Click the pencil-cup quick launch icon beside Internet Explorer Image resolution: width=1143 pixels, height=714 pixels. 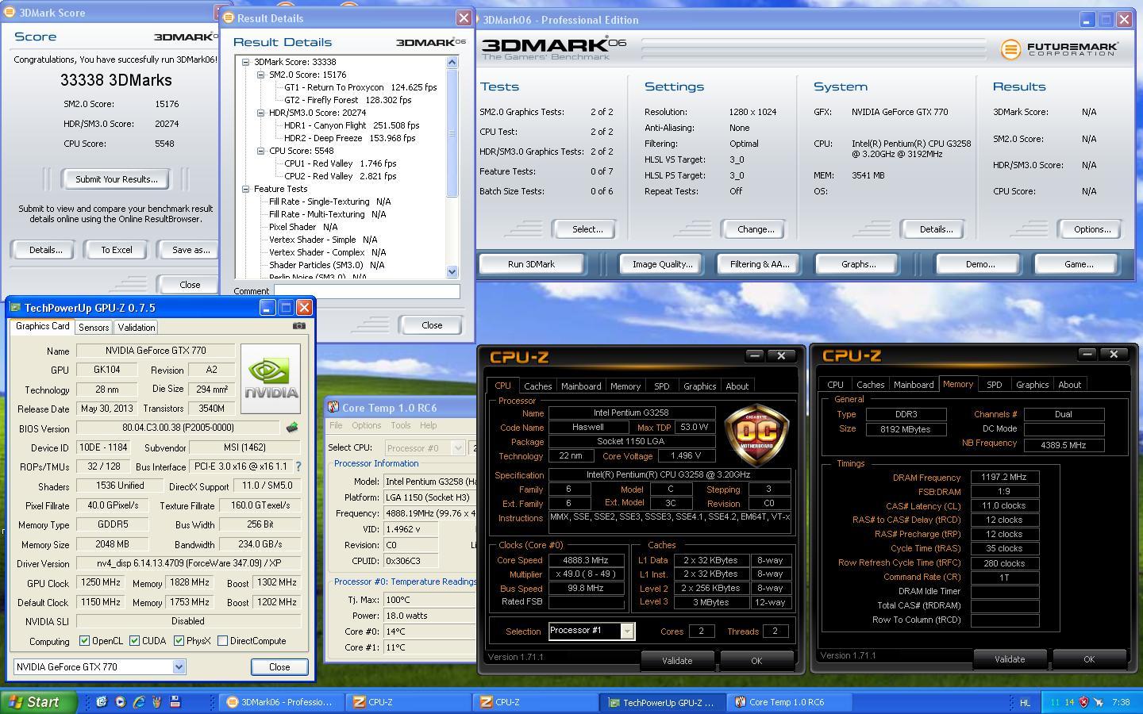coord(157,702)
